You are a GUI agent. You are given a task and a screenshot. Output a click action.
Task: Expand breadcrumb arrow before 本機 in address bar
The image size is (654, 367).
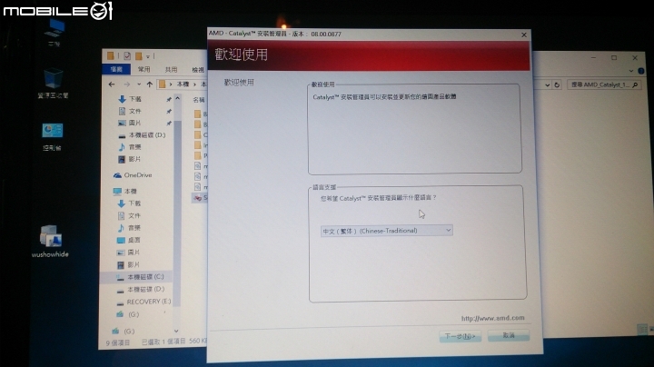pos(171,84)
